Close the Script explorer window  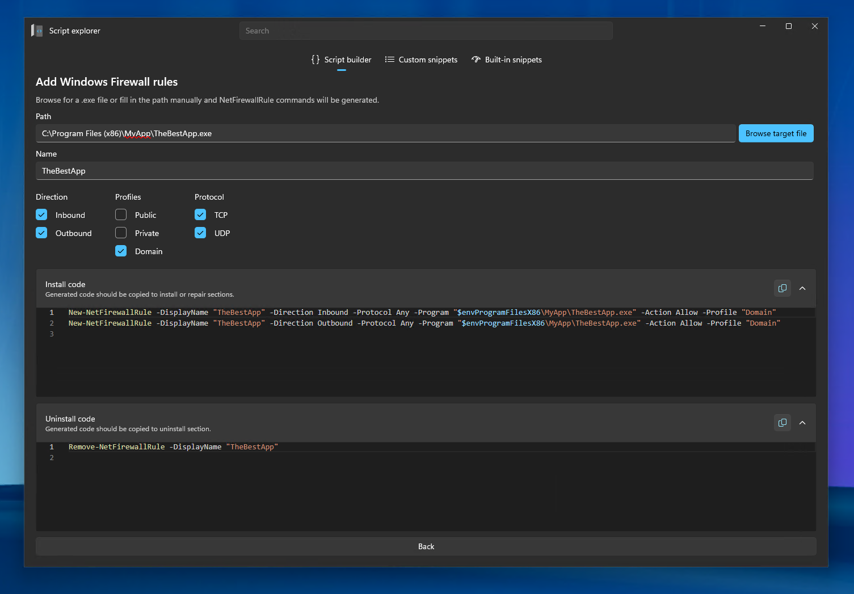pyautogui.click(x=815, y=26)
